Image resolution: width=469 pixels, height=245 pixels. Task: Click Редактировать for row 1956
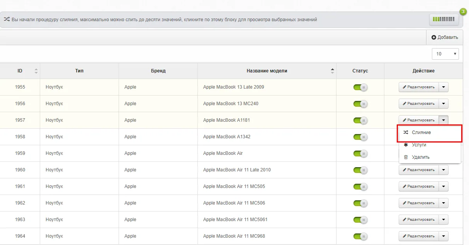pos(419,104)
